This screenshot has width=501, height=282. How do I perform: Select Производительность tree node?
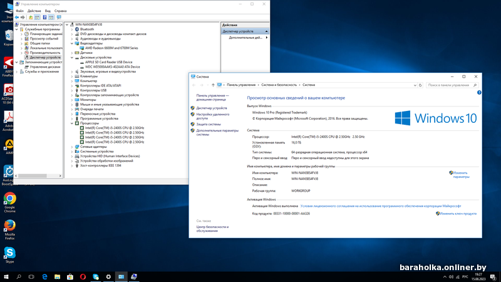(45, 53)
